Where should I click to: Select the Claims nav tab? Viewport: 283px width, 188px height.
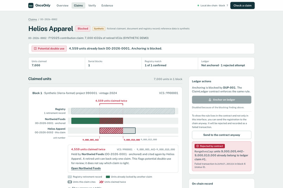tap(78, 6)
